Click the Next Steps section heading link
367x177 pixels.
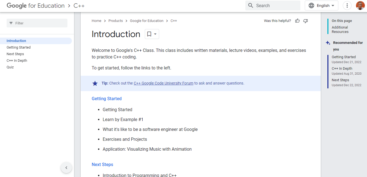tap(102, 165)
